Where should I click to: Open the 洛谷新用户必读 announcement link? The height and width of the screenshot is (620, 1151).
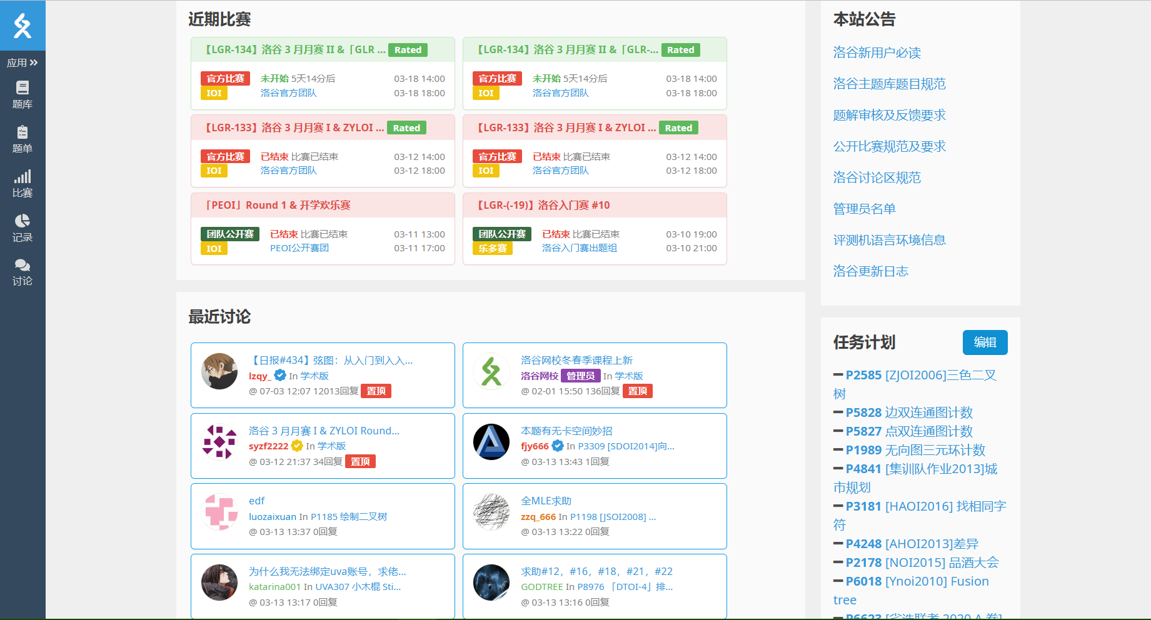[877, 53]
